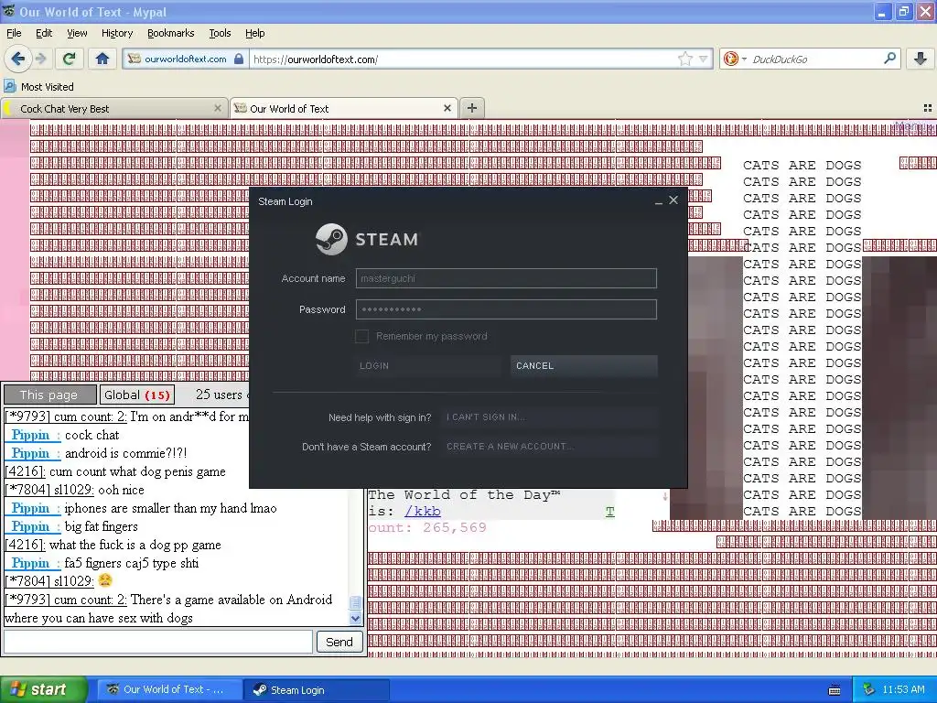Click the chat scrollbar down arrow
This screenshot has height=703, width=937.
pyautogui.click(x=356, y=618)
